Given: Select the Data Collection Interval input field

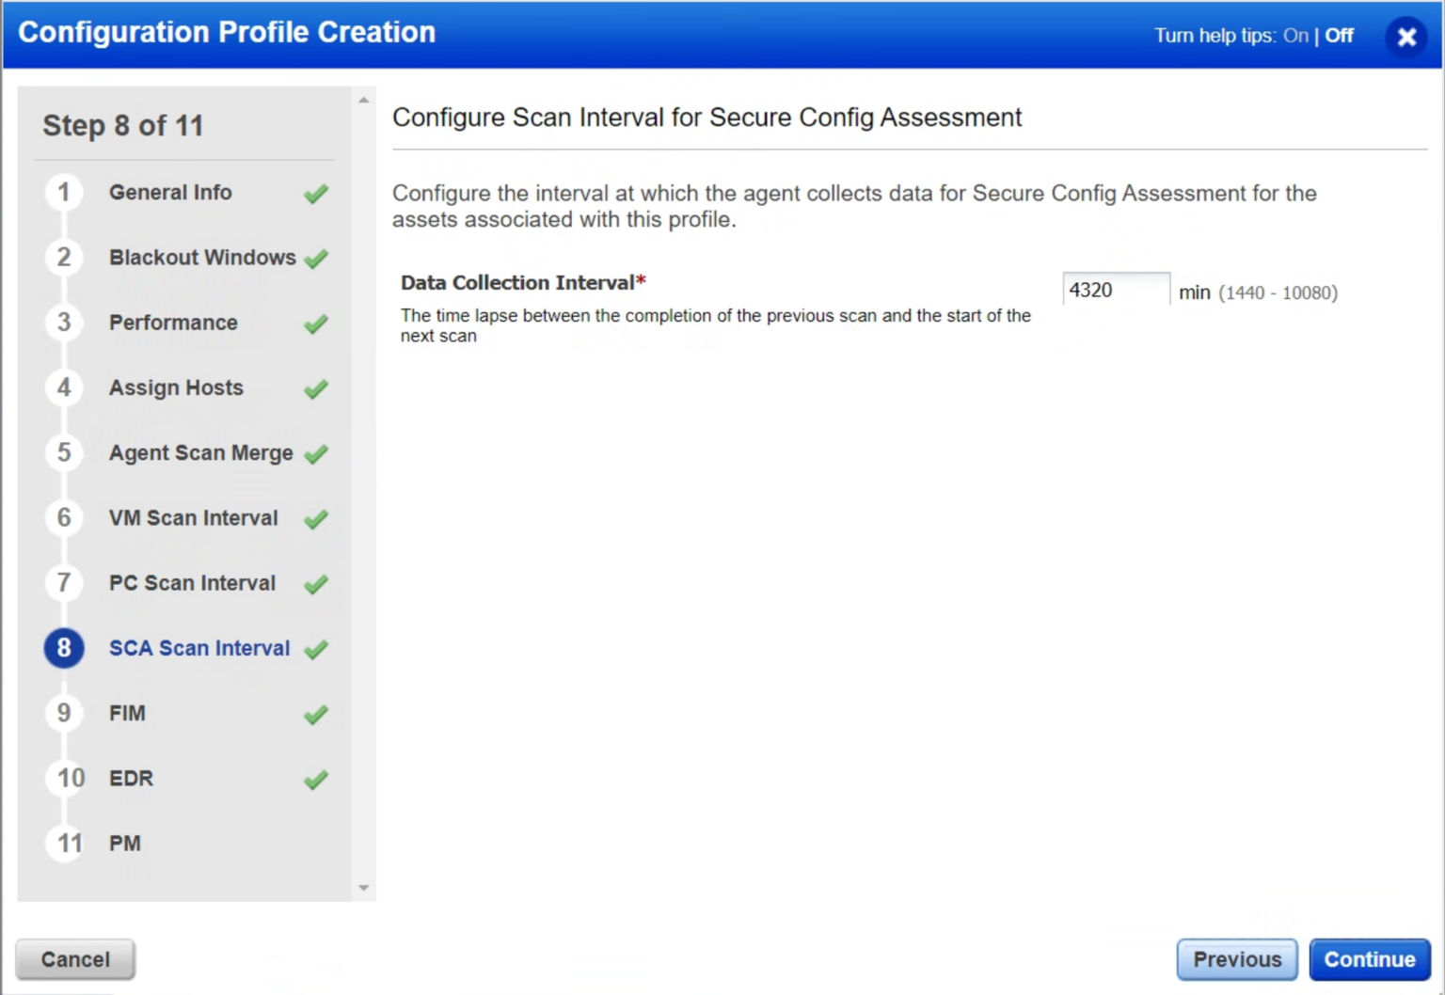Looking at the screenshot, I should click(1115, 290).
